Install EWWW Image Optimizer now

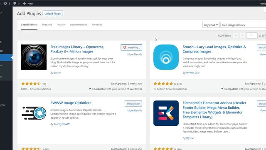click(133, 104)
